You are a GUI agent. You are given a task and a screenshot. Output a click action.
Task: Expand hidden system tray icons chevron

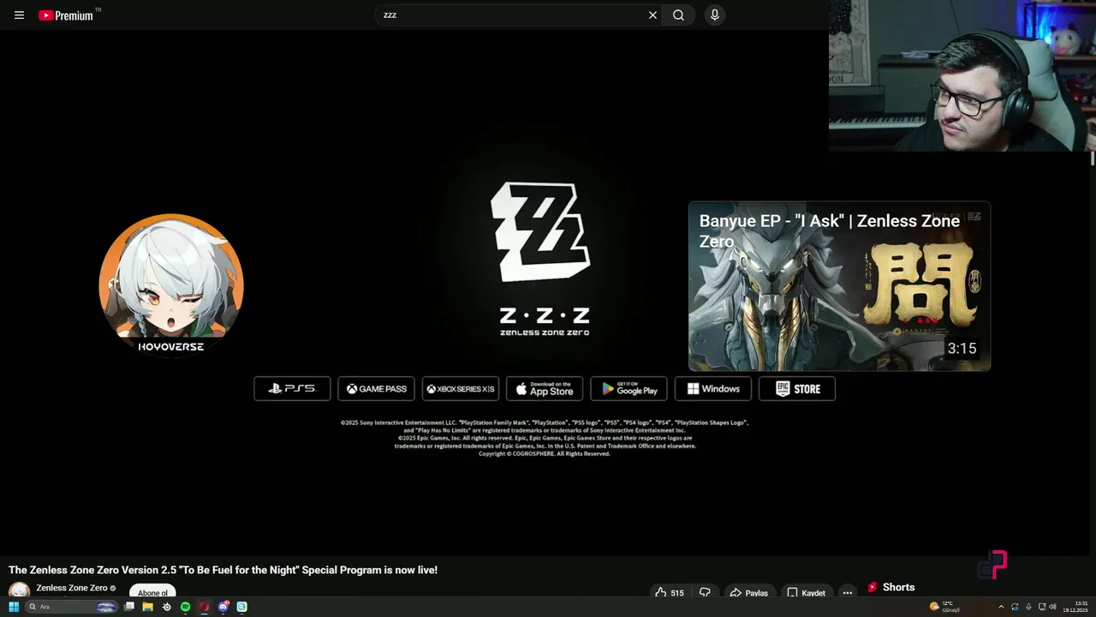(1001, 607)
